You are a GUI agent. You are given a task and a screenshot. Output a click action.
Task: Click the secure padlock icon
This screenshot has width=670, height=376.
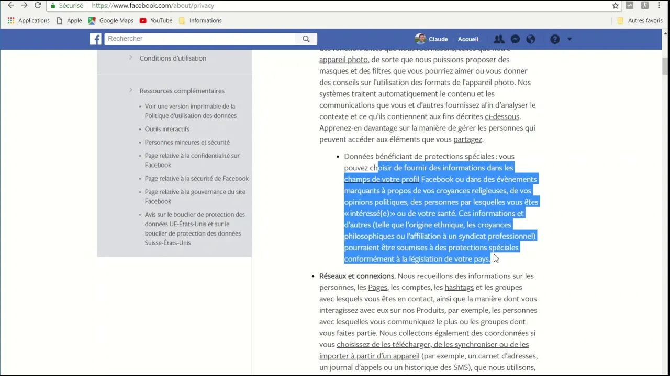pyautogui.click(x=53, y=6)
